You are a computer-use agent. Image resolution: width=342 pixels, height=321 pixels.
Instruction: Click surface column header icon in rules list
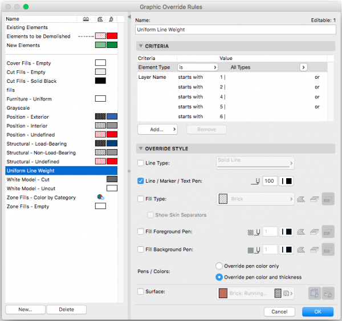coord(111,19)
